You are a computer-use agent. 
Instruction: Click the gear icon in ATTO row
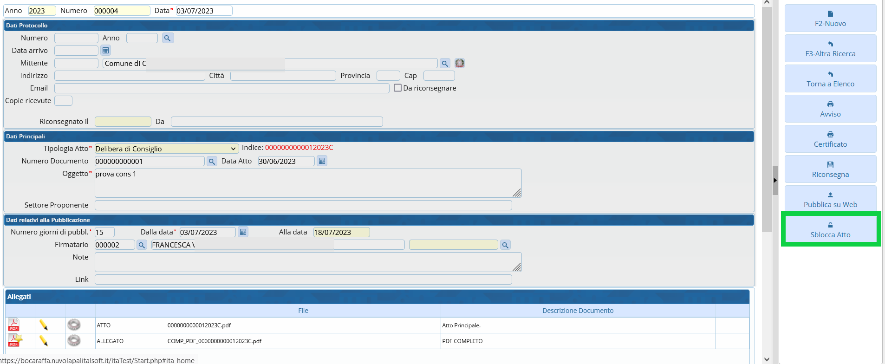[74, 325]
